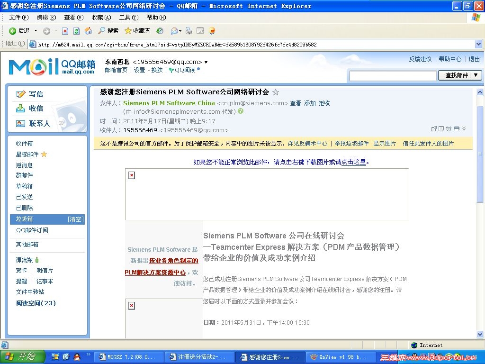
Task: Click the Print icon in IE toolbar
Action: 189,31
